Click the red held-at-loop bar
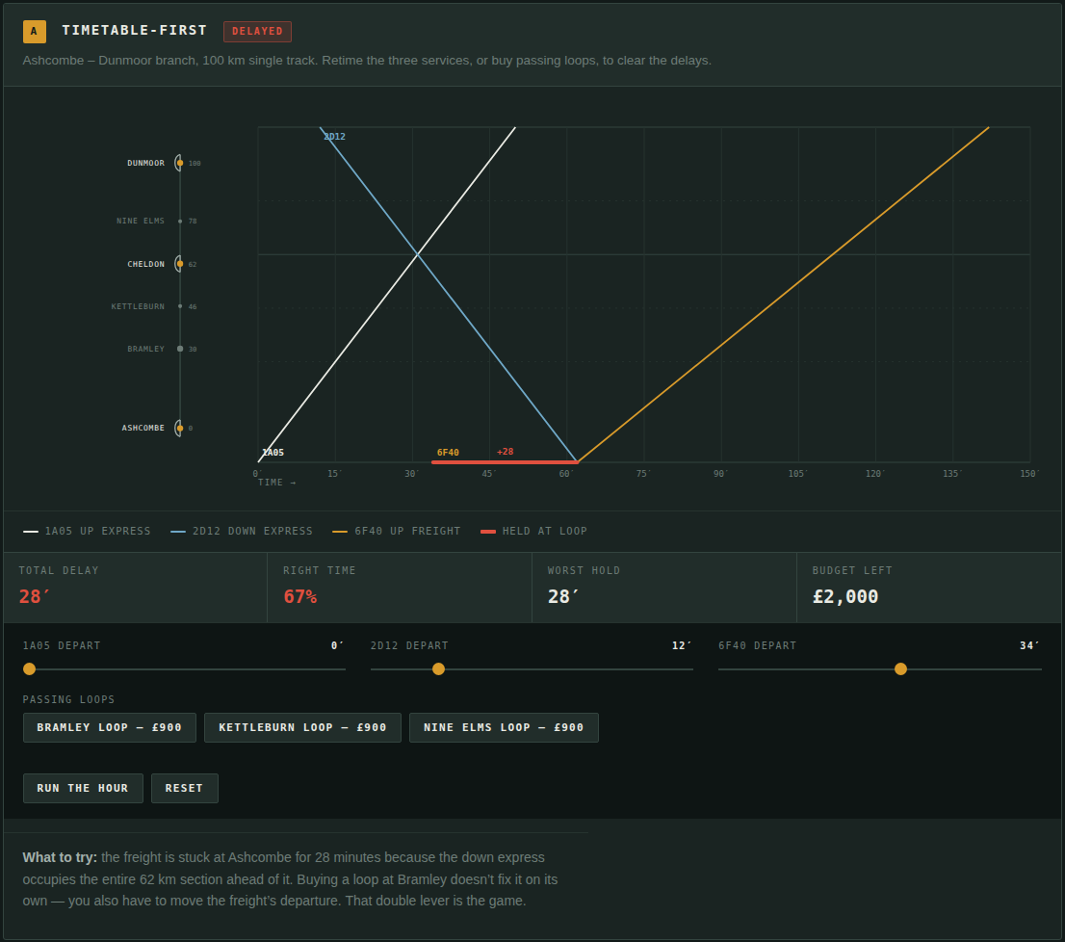This screenshot has height=942, width=1065. [x=505, y=461]
